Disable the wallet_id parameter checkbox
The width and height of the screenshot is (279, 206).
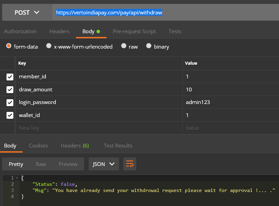pyautogui.click(x=10, y=115)
